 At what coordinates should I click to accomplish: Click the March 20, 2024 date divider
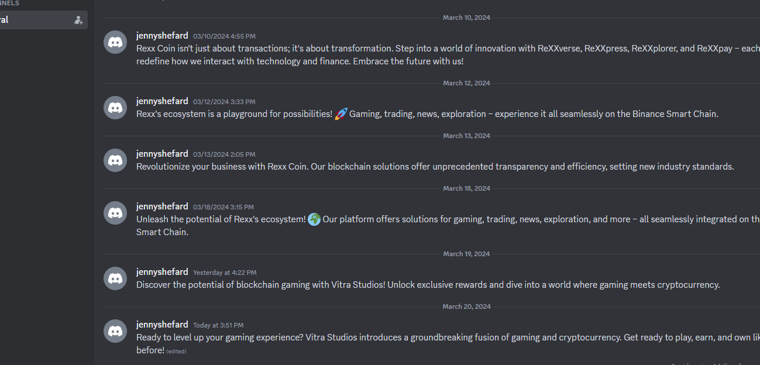coord(466,307)
